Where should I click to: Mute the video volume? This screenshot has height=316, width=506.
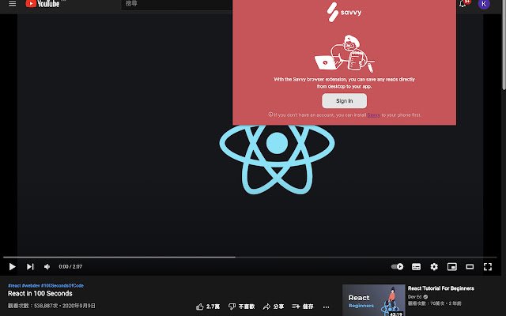coord(47,267)
